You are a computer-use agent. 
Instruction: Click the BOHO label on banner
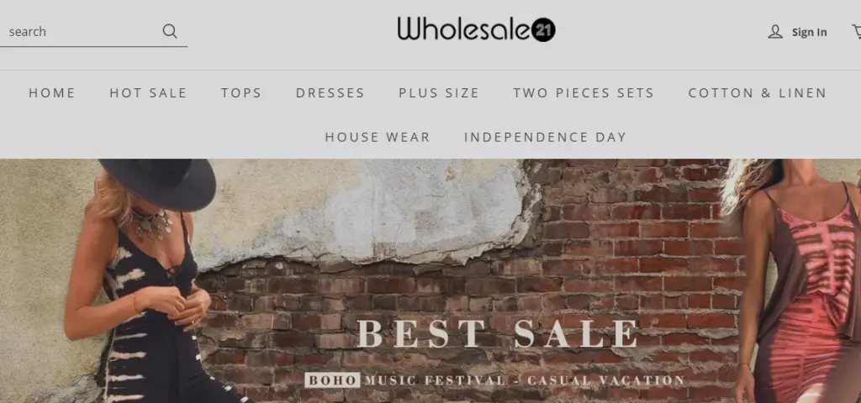[x=332, y=380]
